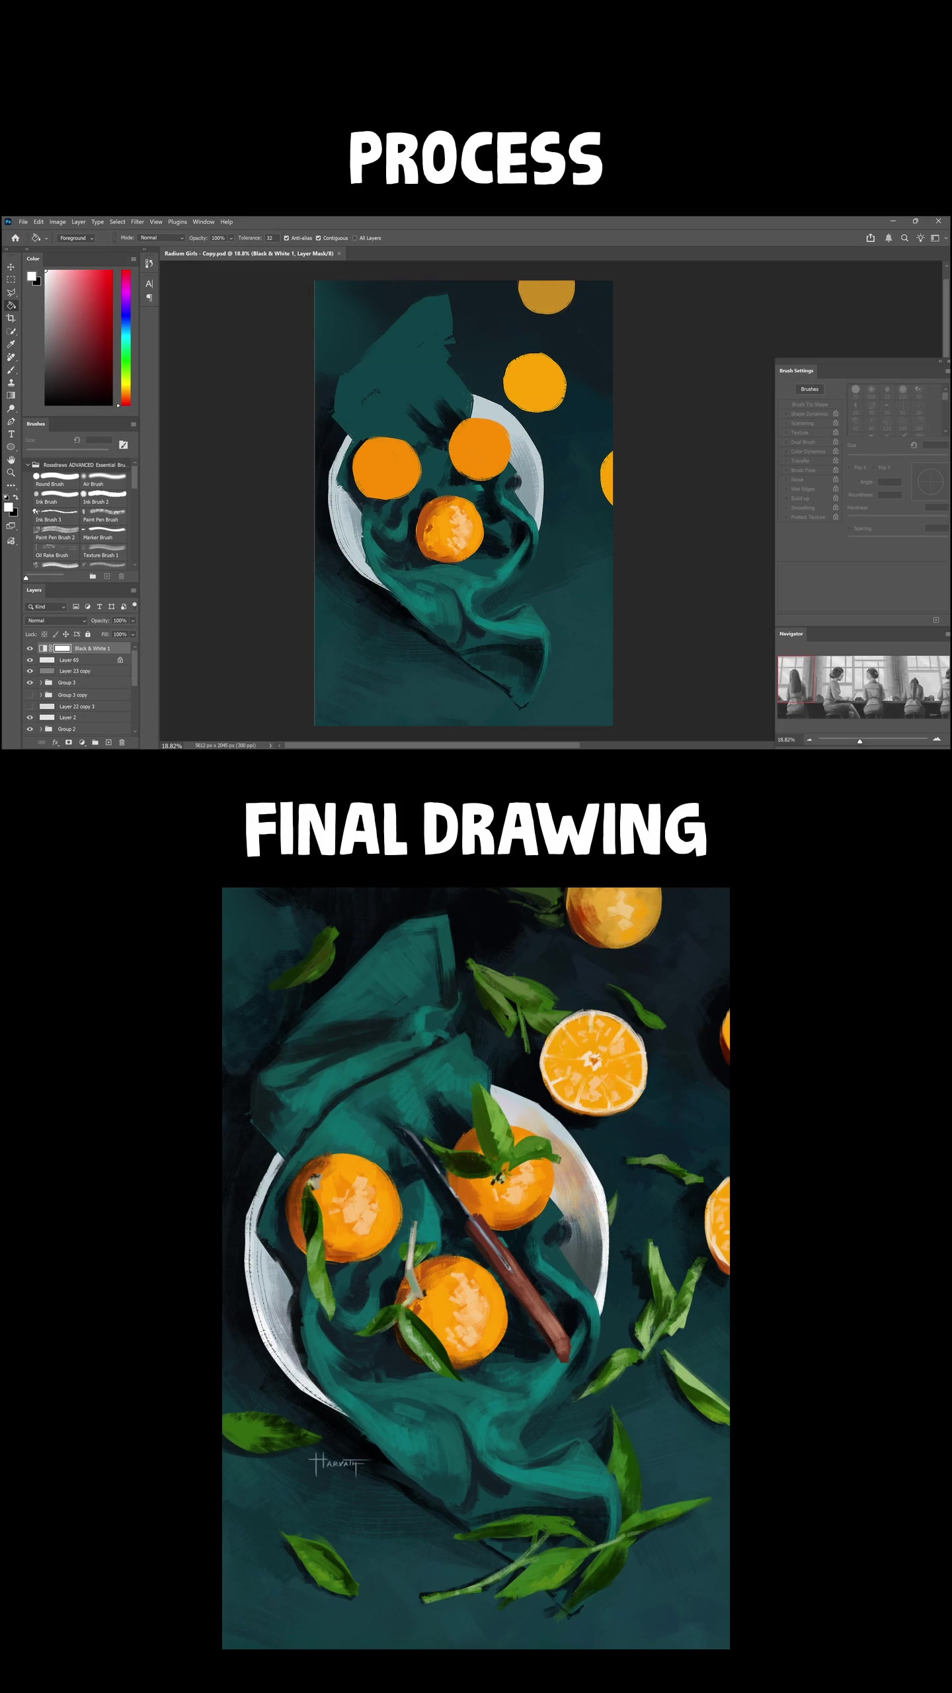The image size is (952, 1693).
Task: Select the Rectangular Marquee tool
Action: tap(11, 280)
